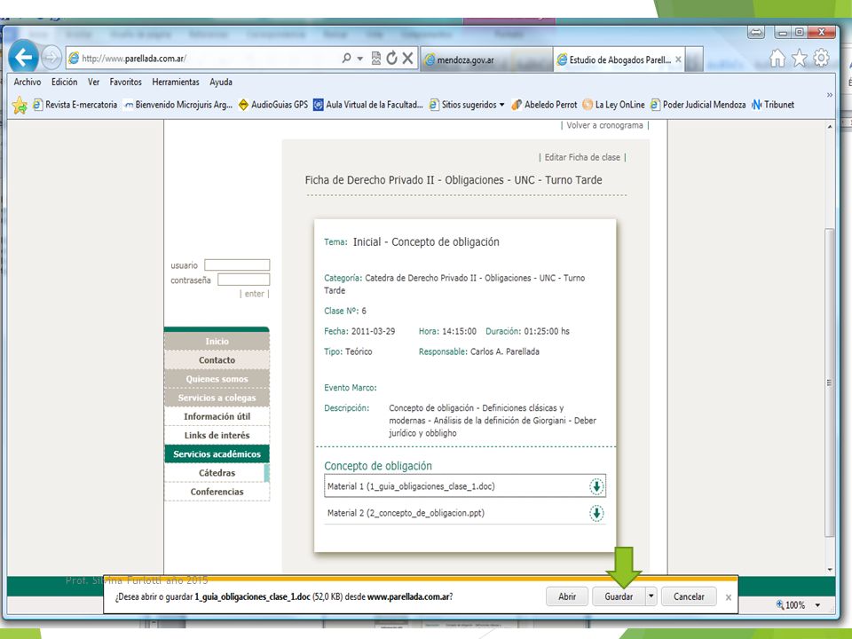The width and height of the screenshot is (852, 639).
Task: Open the Edición menu
Action: click(x=64, y=82)
